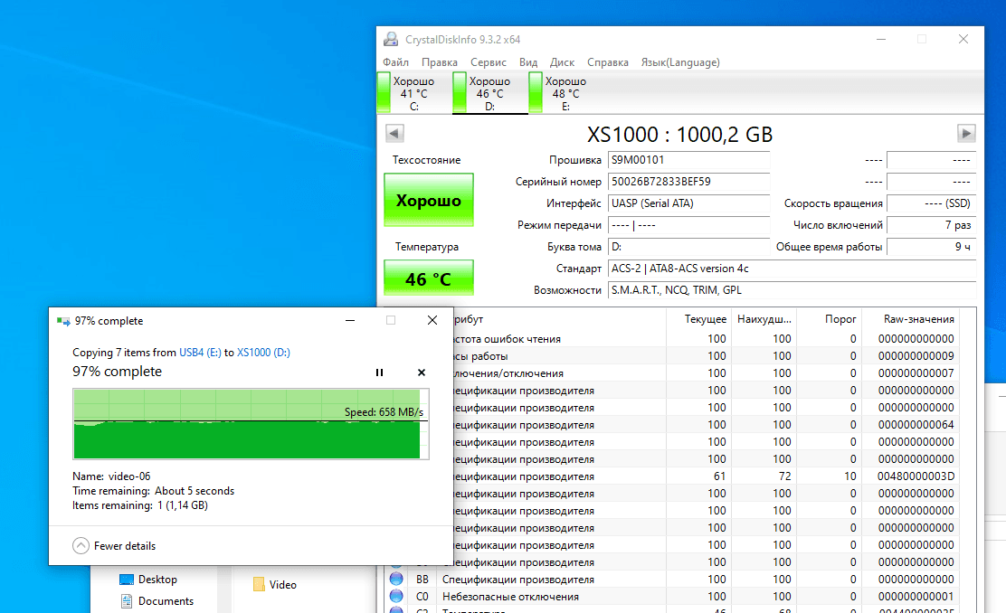
Task: Click the 61 current value cell
Action: 719,476
